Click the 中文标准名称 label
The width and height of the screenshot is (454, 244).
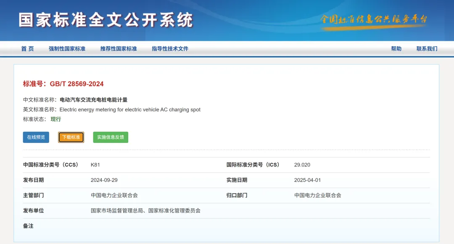(40, 100)
